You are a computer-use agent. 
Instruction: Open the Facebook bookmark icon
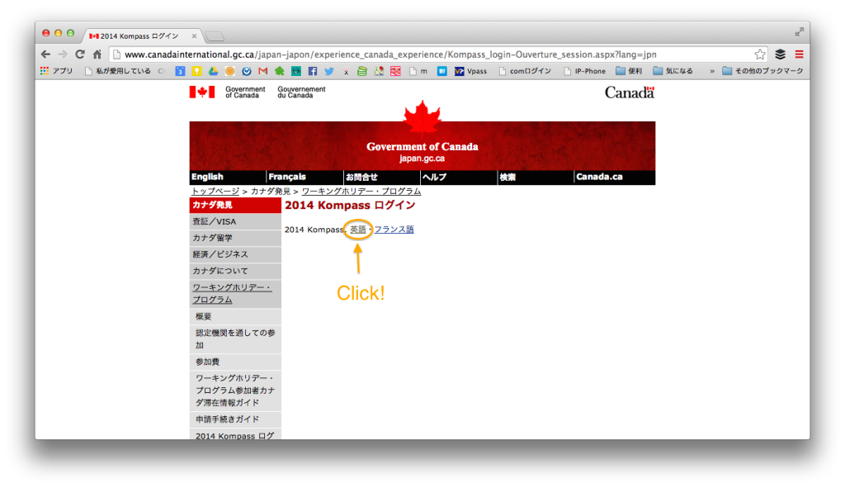pos(313,71)
